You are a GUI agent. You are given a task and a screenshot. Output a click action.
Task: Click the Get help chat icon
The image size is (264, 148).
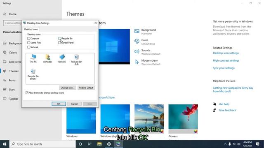click(x=214, y=104)
